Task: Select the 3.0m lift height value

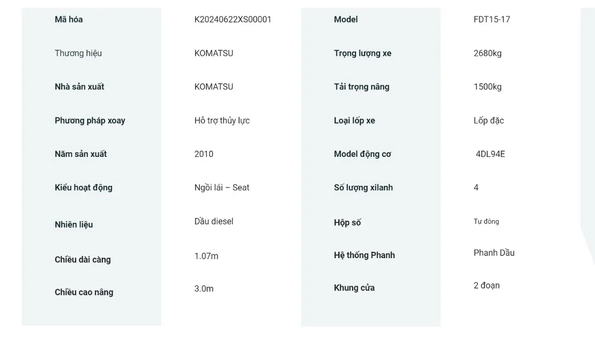Action: [204, 289]
